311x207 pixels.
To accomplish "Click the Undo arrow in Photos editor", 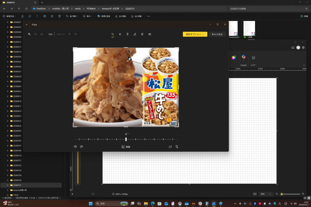I will click(x=70, y=34).
